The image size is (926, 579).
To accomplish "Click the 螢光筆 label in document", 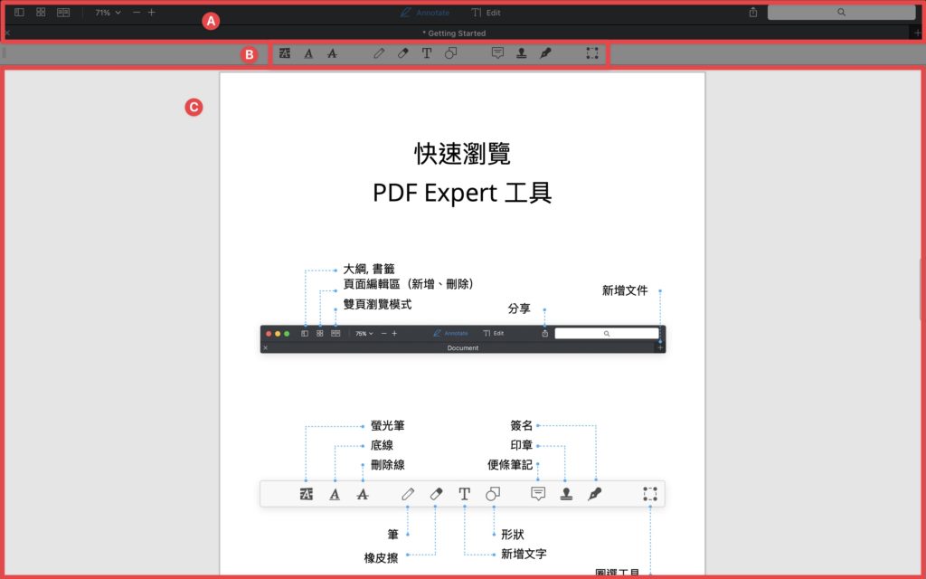I will [x=387, y=425].
